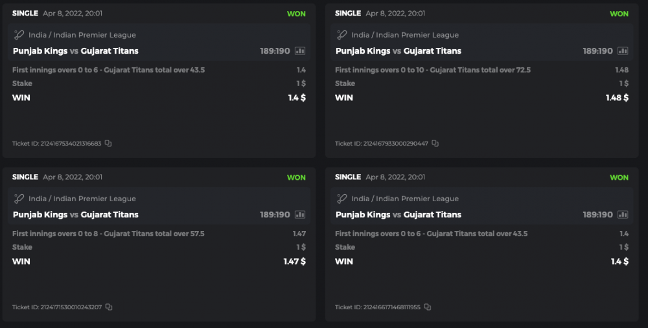Viewport: 648px width, 328px height.
Task: Click Gujarat Titans total over 72.5 market line
Action: (x=432, y=70)
